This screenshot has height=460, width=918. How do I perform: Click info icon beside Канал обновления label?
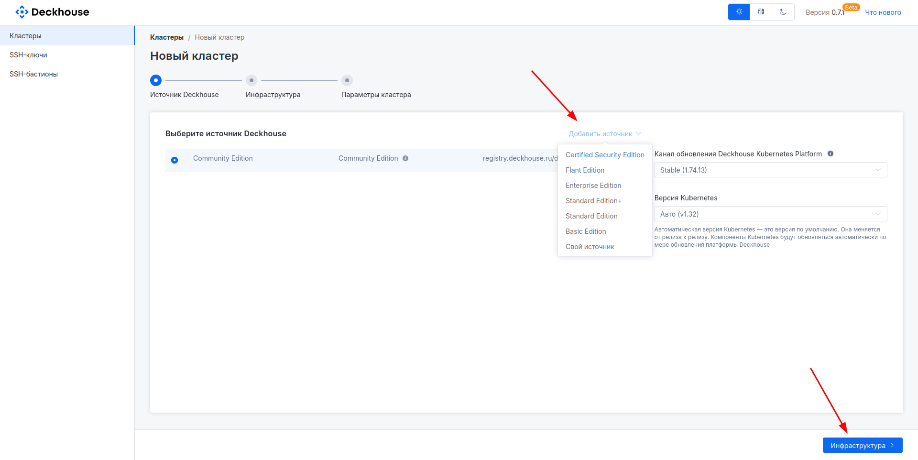point(831,153)
